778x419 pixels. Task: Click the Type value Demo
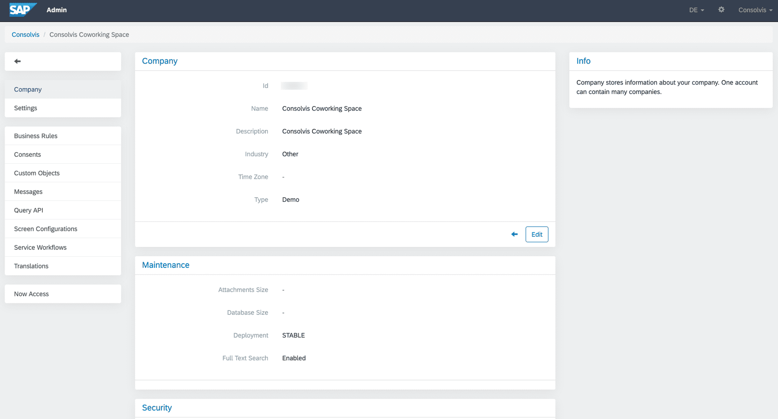291,200
